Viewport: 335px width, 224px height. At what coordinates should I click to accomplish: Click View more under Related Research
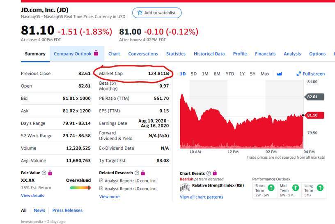(109, 196)
